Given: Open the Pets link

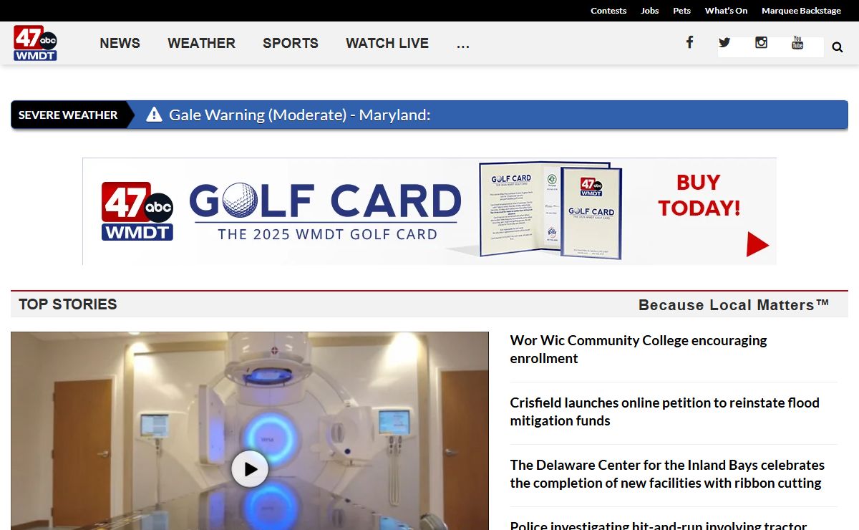Looking at the screenshot, I should click(682, 11).
